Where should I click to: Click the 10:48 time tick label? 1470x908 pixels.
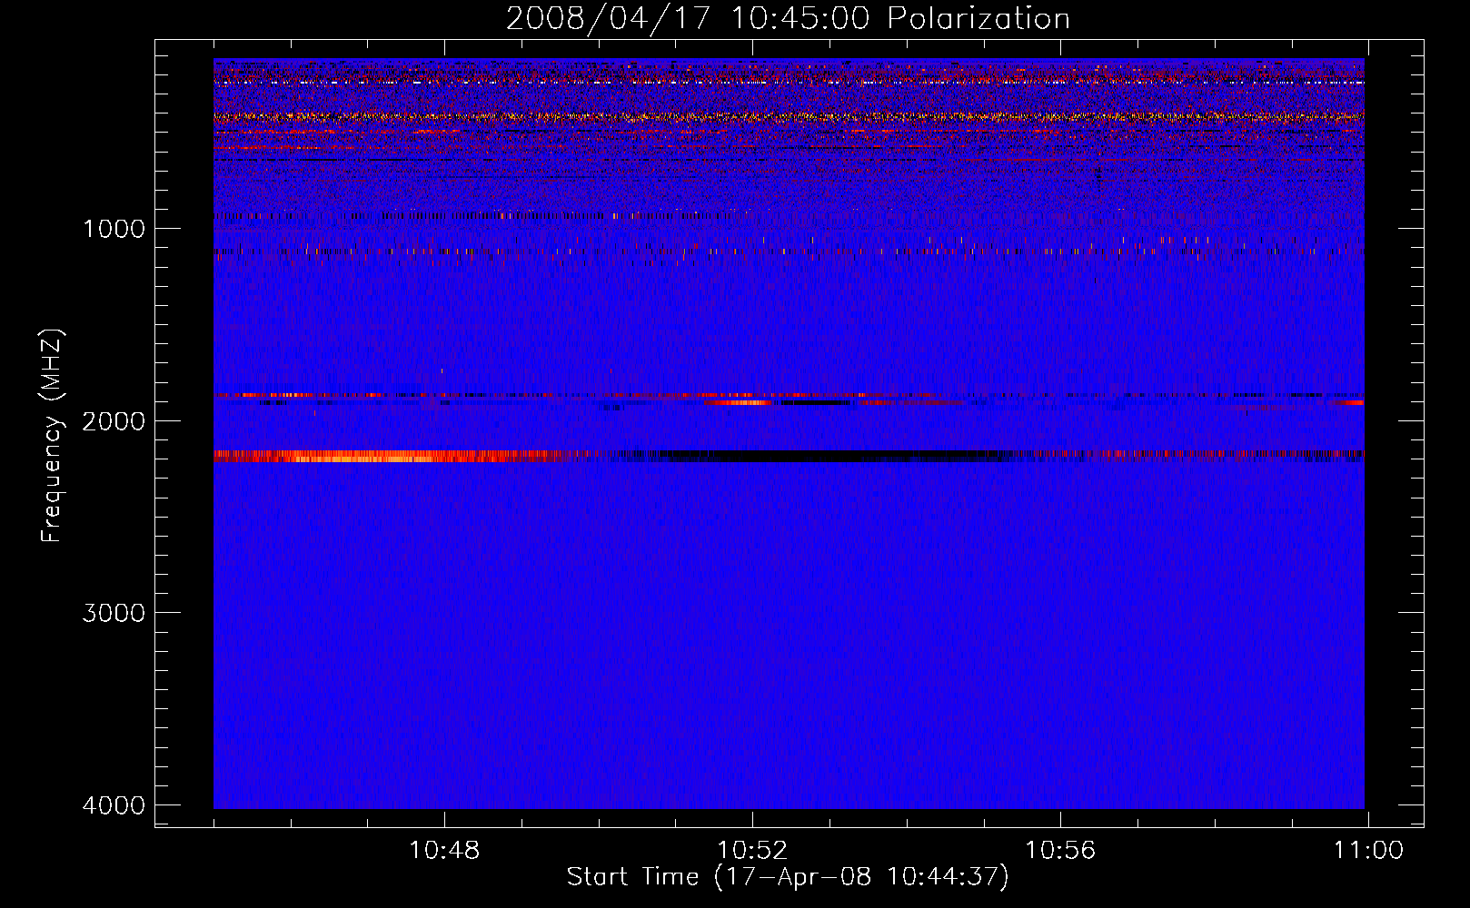pos(444,851)
